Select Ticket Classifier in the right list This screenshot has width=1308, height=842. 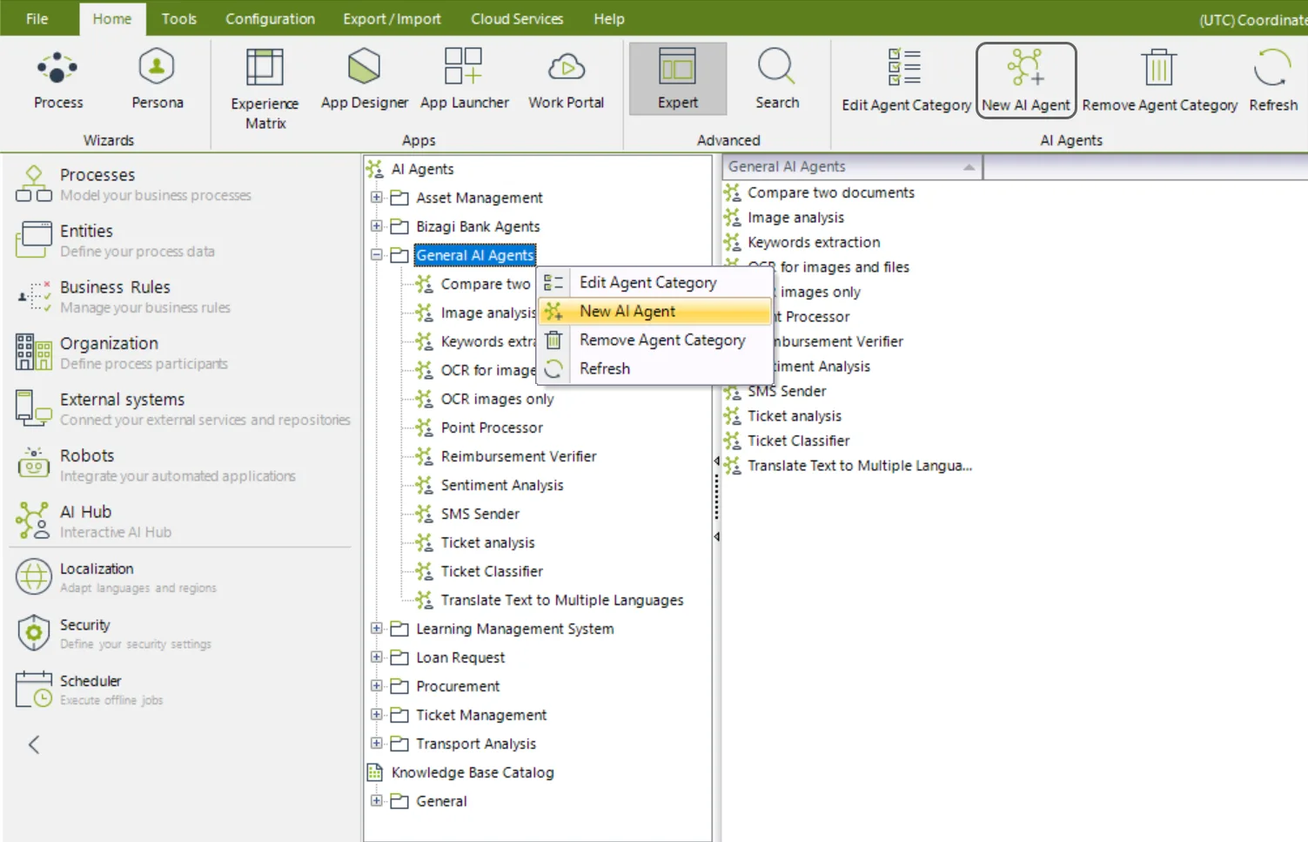click(799, 441)
